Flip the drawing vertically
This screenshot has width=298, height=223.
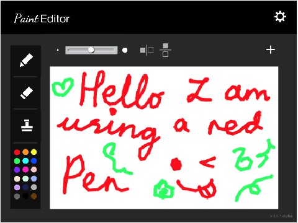tap(165, 50)
